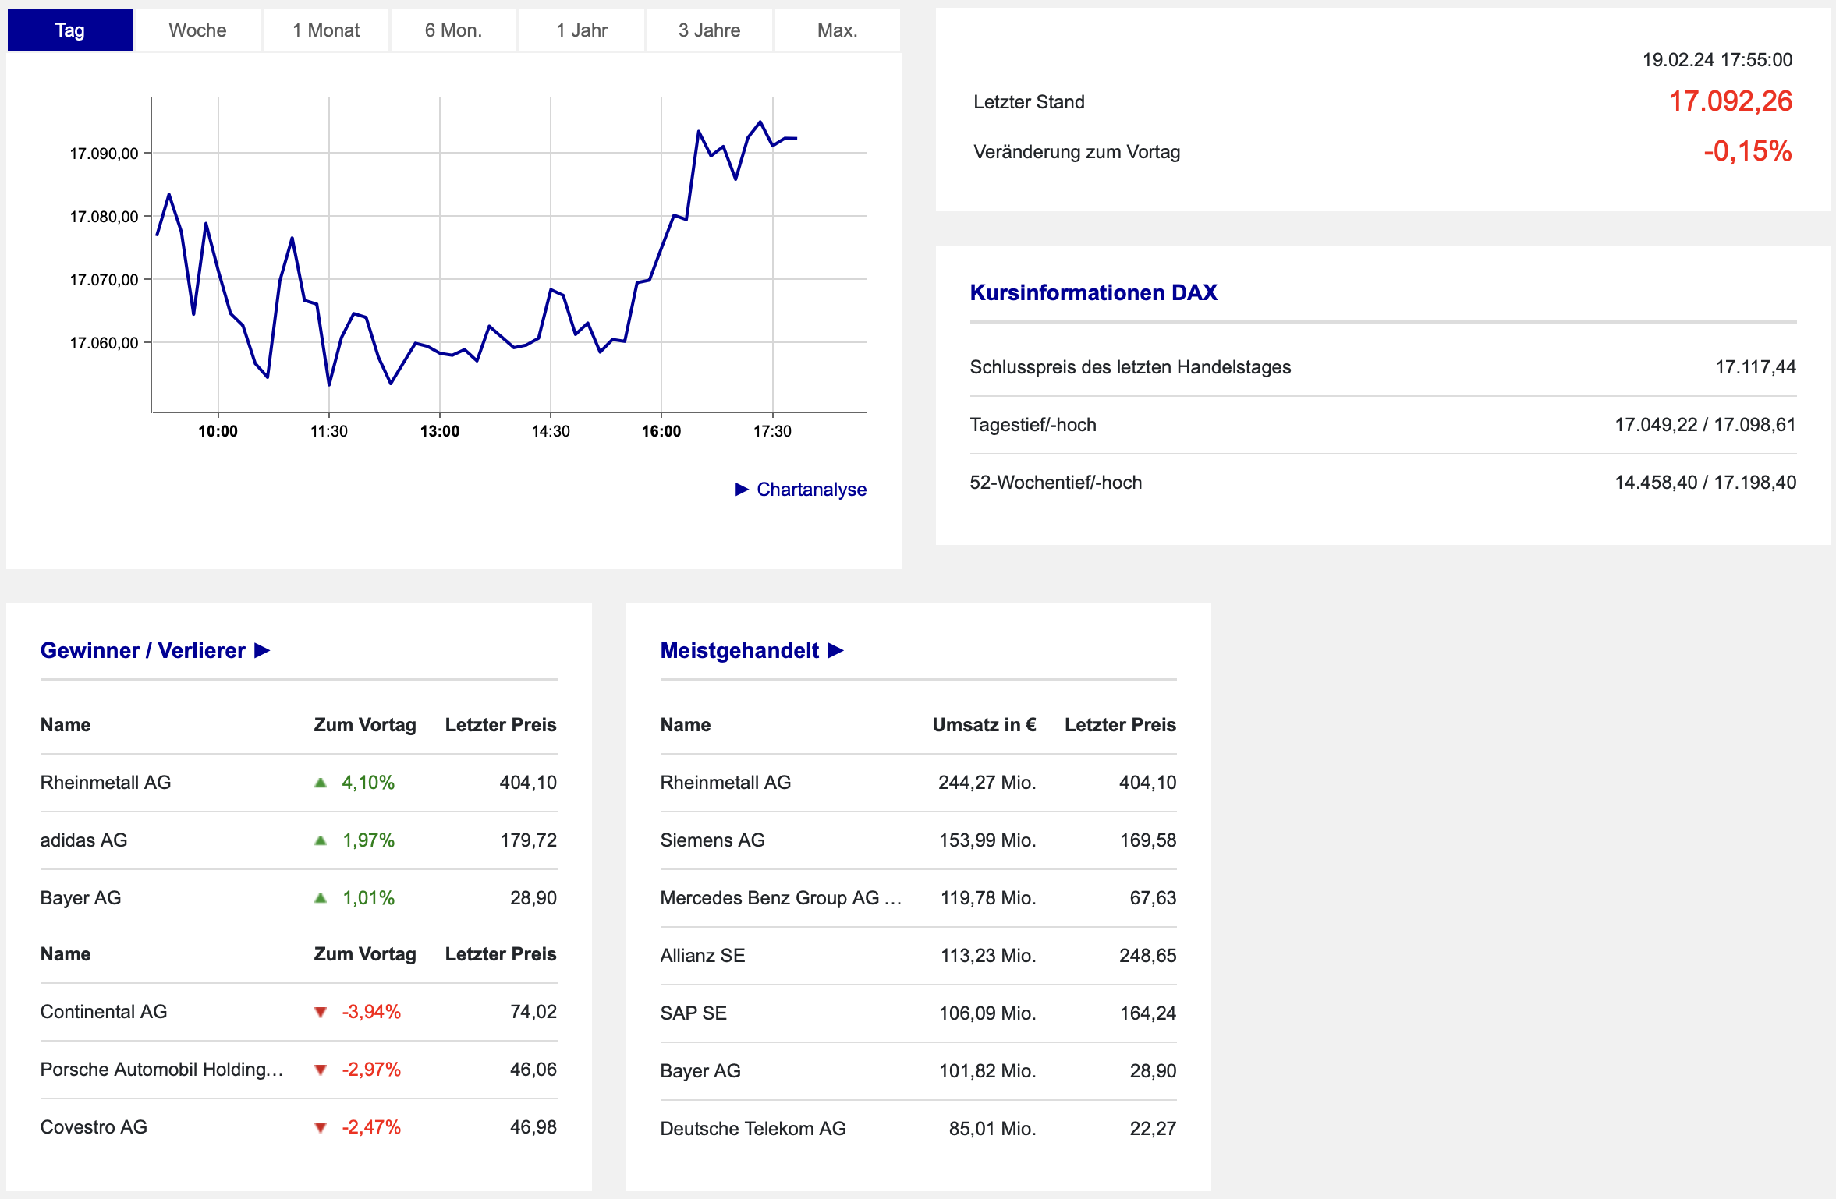The width and height of the screenshot is (1836, 1199).
Task: Open the Meistgehandelt heading link
Action: tap(739, 650)
